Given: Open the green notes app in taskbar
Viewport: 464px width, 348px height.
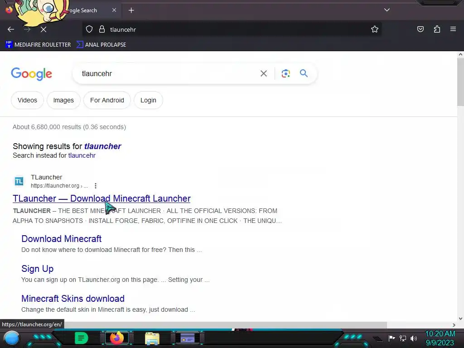Looking at the screenshot, I should [x=81, y=338].
